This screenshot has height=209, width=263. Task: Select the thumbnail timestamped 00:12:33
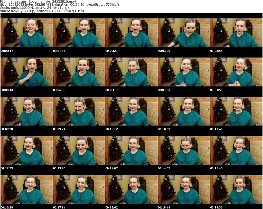pos(27,150)
